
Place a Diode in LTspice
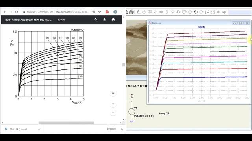[173, 12]
